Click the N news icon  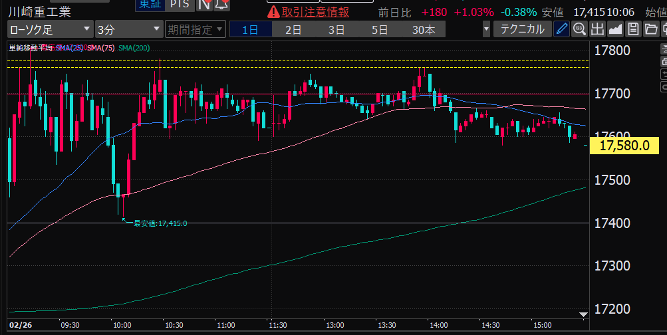(x=205, y=5)
